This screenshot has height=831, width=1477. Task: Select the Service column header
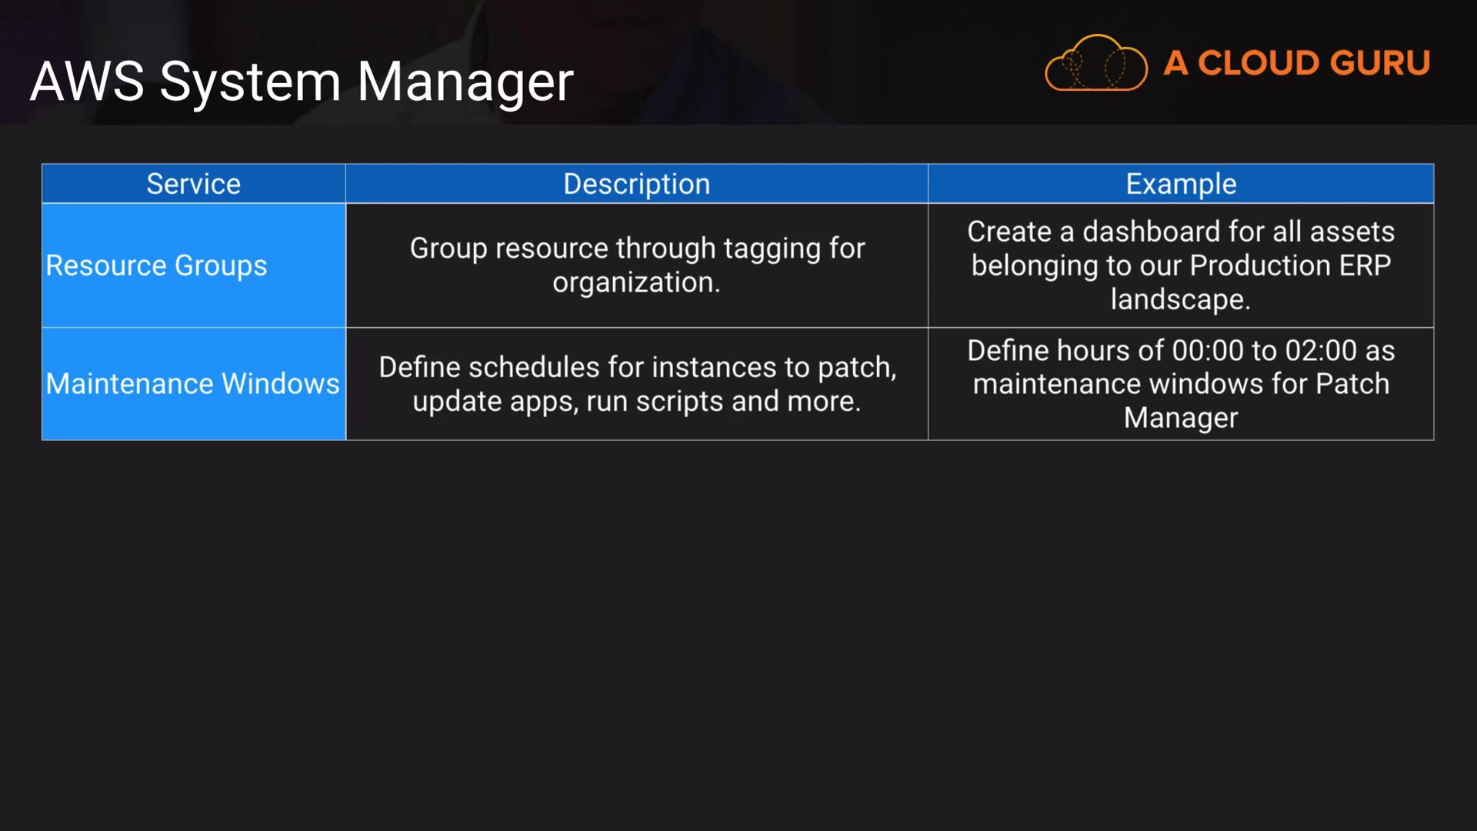[x=193, y=184]
